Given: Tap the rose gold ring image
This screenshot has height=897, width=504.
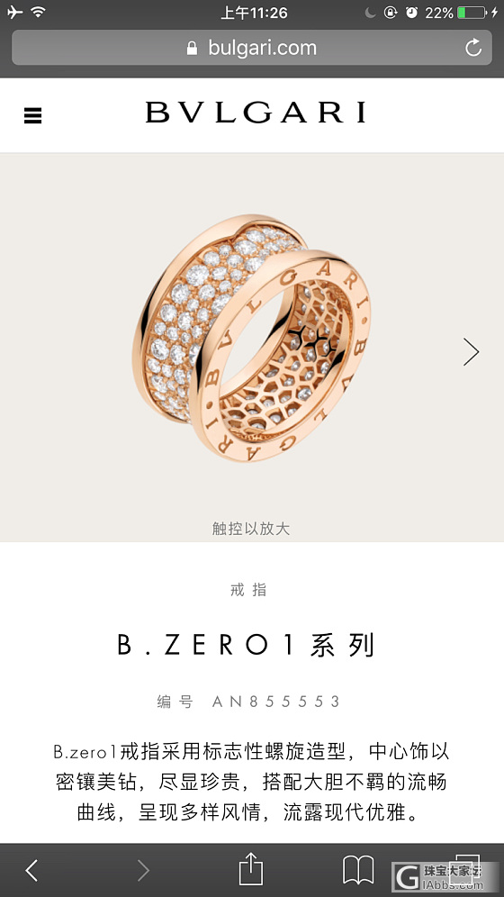Looking at the screenshot, I should (251, 338).
